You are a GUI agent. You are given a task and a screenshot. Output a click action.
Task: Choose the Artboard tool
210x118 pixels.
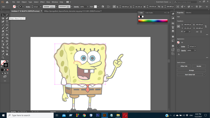coord(7,51)
